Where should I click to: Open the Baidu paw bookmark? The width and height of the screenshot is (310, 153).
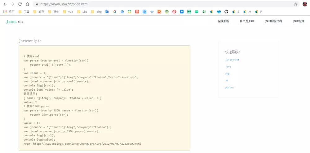pyautogui.click(x=122, y=12)
